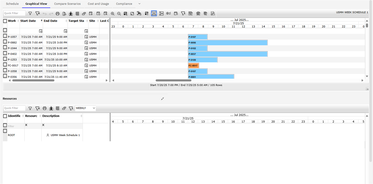Click the Redo arrow in the toolbar

(51, 13)
